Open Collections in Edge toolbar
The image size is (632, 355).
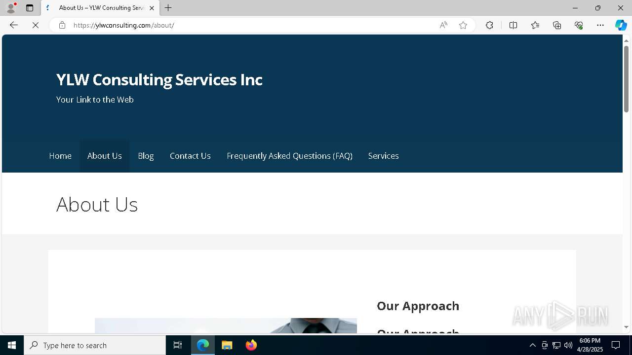[x=557, y=25]
